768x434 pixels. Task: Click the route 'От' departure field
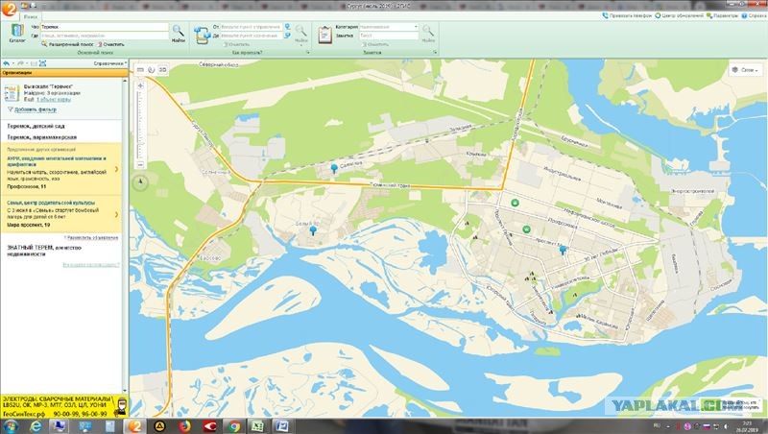point(251,27)
